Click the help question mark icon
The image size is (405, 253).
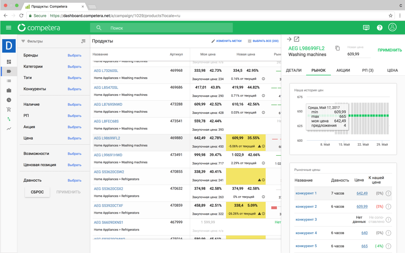pyautogui.click(x=379, y=28)
